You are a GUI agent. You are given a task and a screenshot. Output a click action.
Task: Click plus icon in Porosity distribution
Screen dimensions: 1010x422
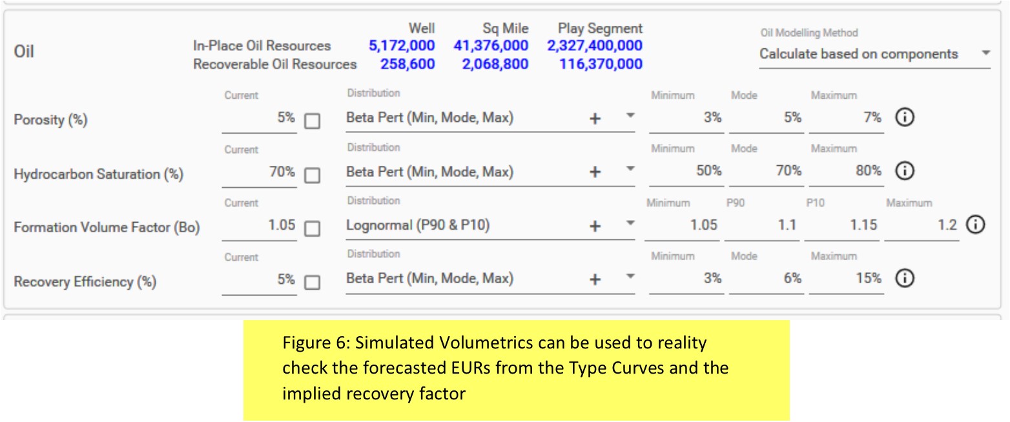tap(595, 119)
